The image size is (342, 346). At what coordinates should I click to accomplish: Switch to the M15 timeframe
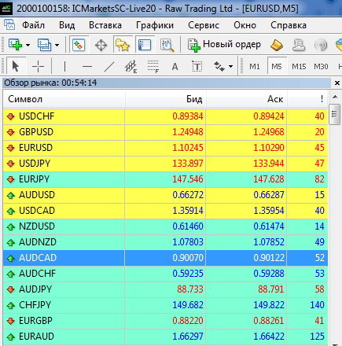click(299, 67)
